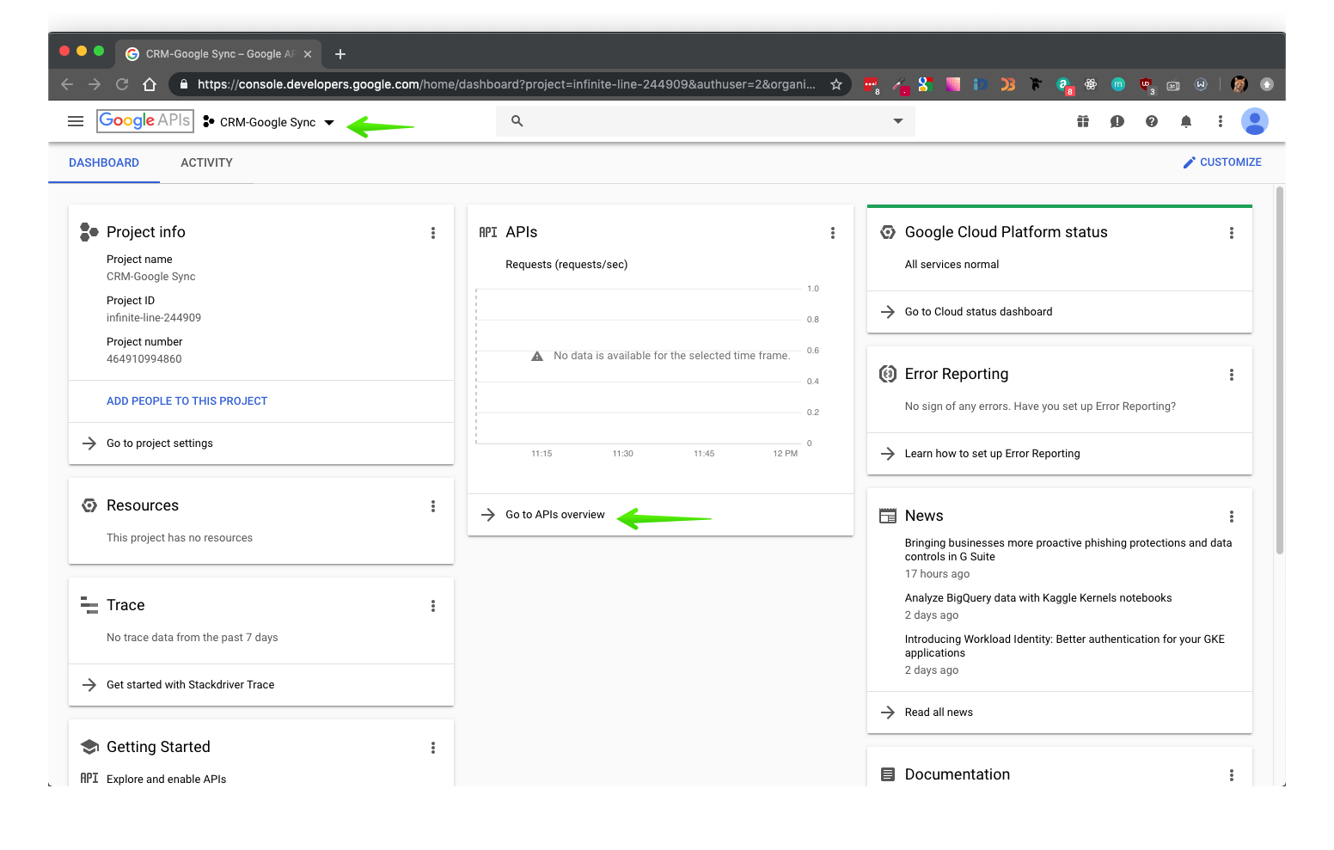Click the project number 464910994860

(144, 359)
